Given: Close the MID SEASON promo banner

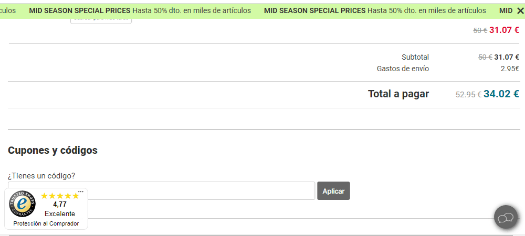Looking at the screenshot, I should pos(520,10).
